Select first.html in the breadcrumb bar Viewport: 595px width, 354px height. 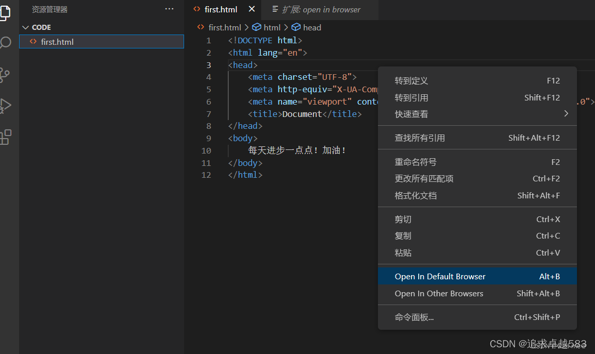(x=225, y=27)
